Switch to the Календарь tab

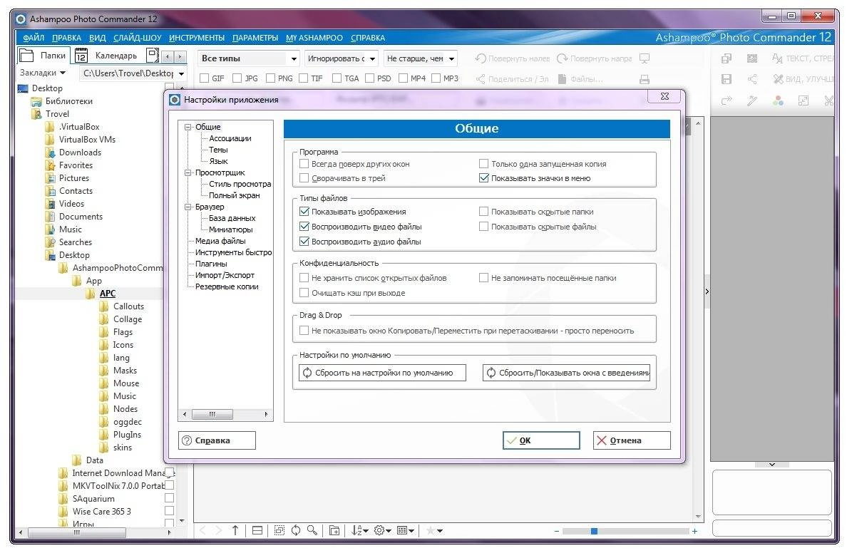coord(108,56)
